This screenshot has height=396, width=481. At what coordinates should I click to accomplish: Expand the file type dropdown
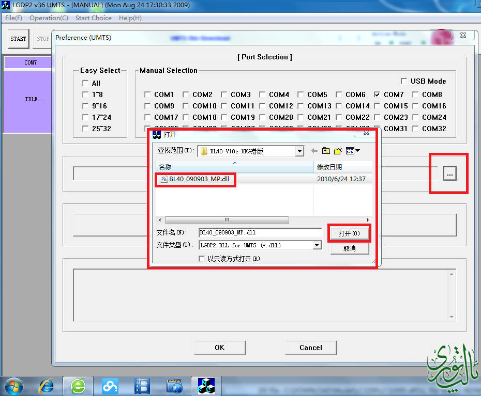click(x=317, y=245)
